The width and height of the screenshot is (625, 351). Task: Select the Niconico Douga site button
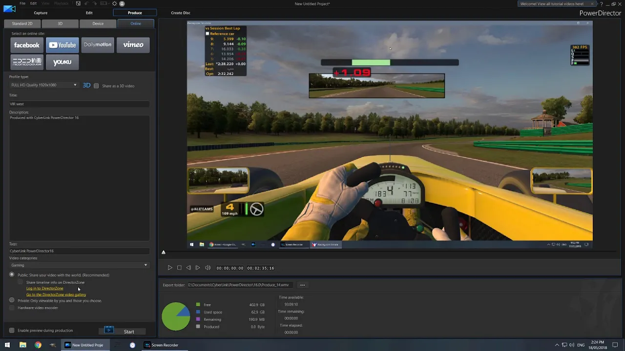tap(26, 62)
